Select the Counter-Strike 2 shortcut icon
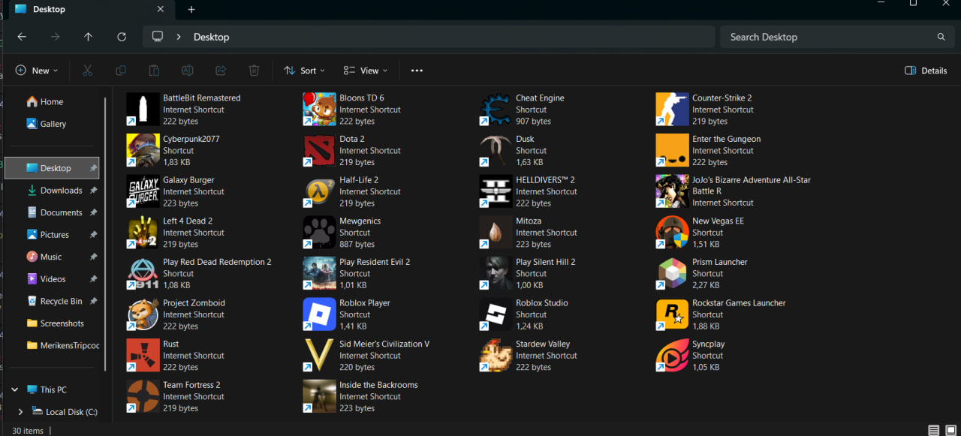The image size is (961, 436). [672, 110]
